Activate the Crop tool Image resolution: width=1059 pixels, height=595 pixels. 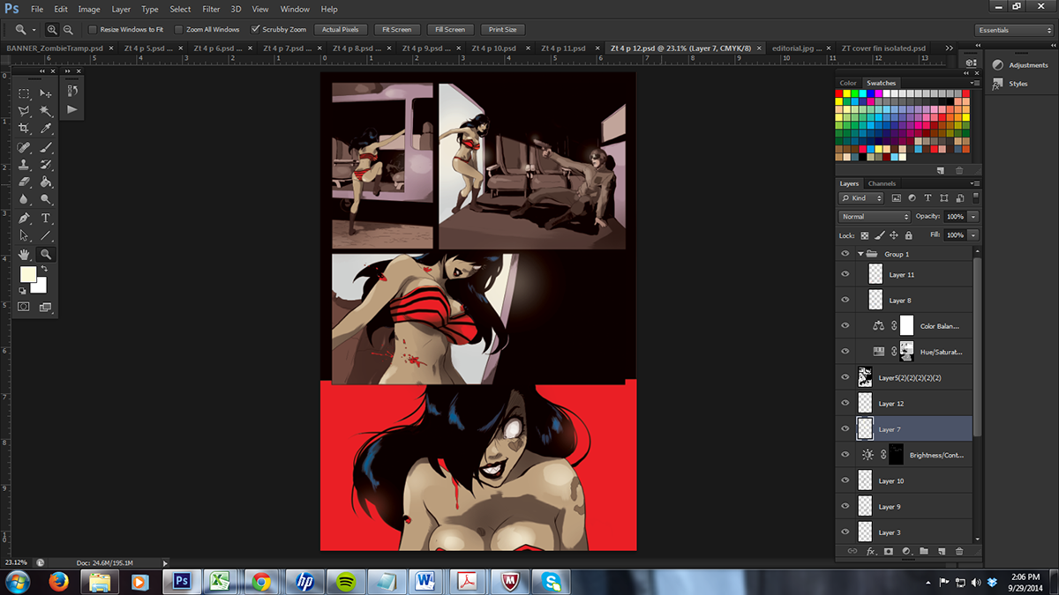point(25,129)
